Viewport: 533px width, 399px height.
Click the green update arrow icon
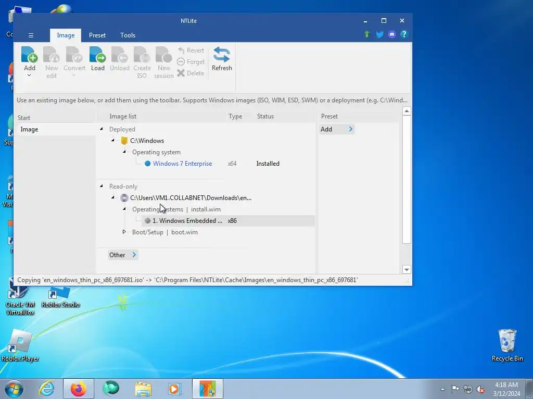pyautogui.click(x=367, y=34)
